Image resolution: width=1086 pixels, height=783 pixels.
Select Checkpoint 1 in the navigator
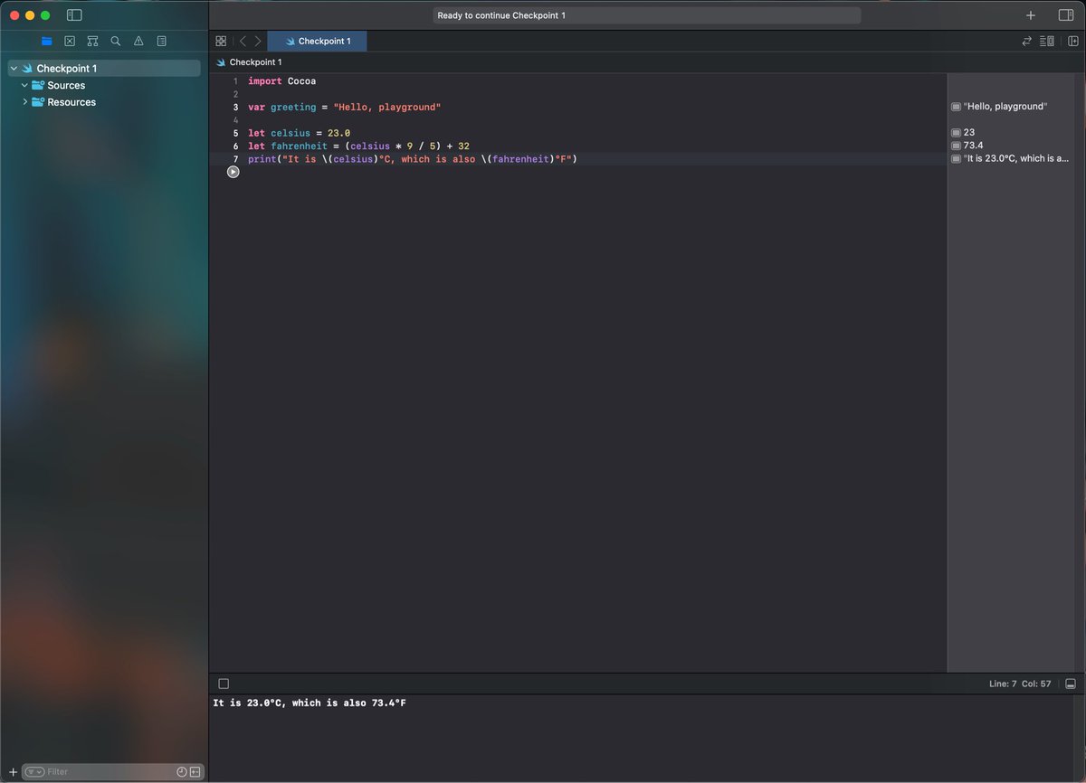tap(104, 69)
